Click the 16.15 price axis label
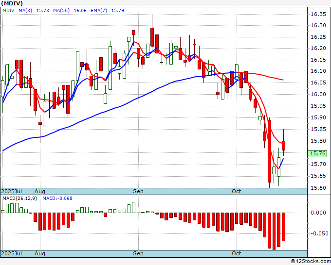Screen dimensions: 331x265 318,60
